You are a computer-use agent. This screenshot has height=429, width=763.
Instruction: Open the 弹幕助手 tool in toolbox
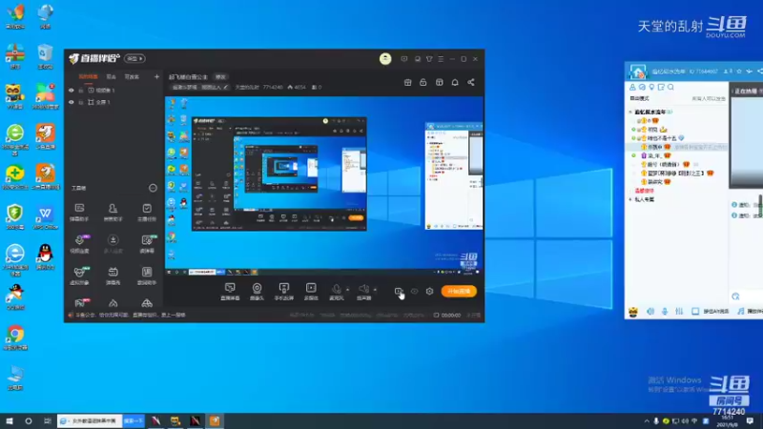[x=79, y=213]
